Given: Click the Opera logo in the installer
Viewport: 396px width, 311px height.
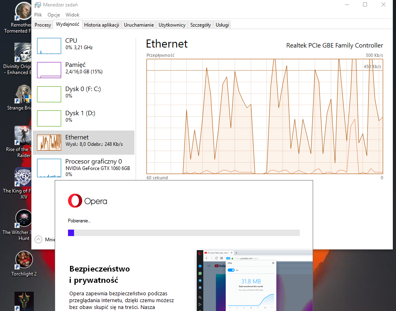Looking at the screenshot, I should (x=87, y=201).
